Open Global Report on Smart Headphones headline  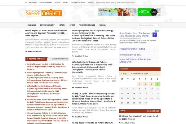click(x=46, y=33)
